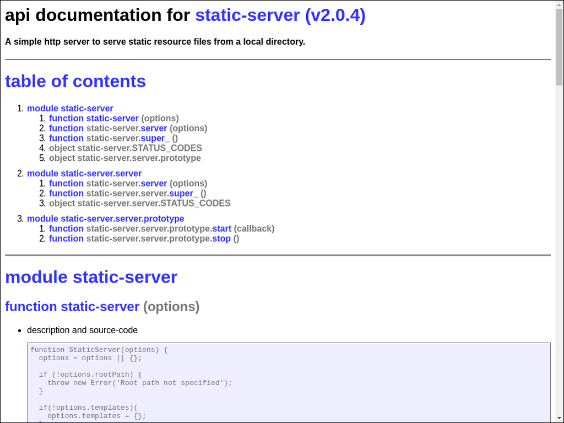Open 'function static-server (options)' contents entry
This screenshot has height=423, width=564.
click(x=94, y=118)
